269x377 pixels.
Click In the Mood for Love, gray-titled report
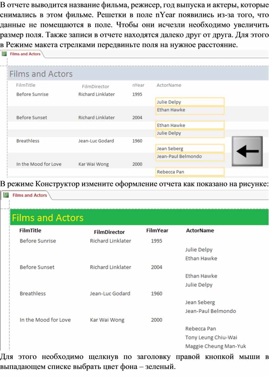tap(39, 164)
